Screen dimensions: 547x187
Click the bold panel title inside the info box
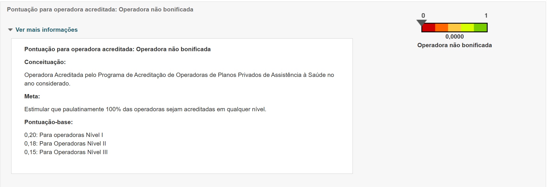pyautogui.click(x=117, y=49)
